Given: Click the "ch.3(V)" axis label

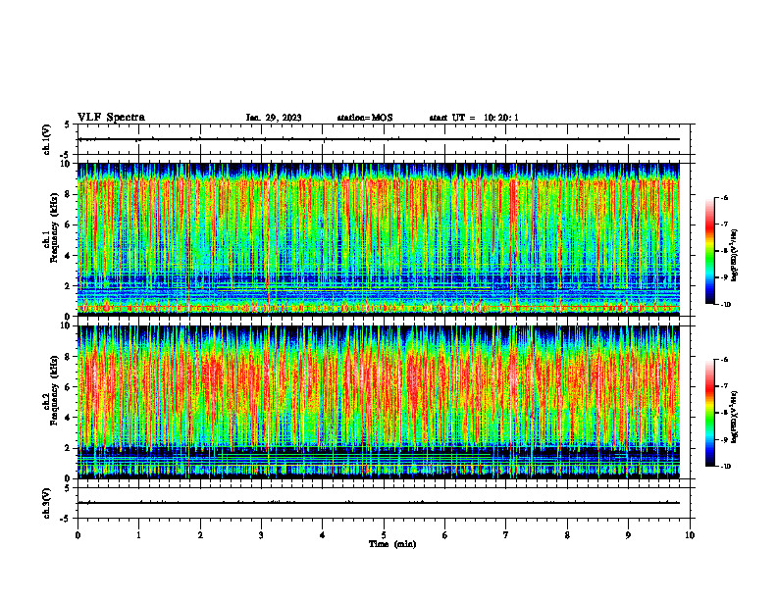Looking at the screenshot, I should click(46, 503).
